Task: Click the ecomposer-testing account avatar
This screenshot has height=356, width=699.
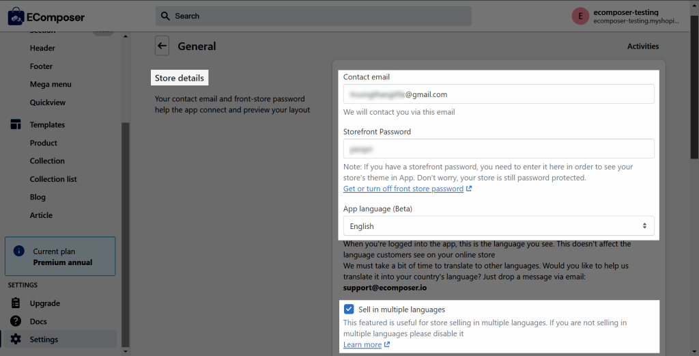Action: pos(580,16)
